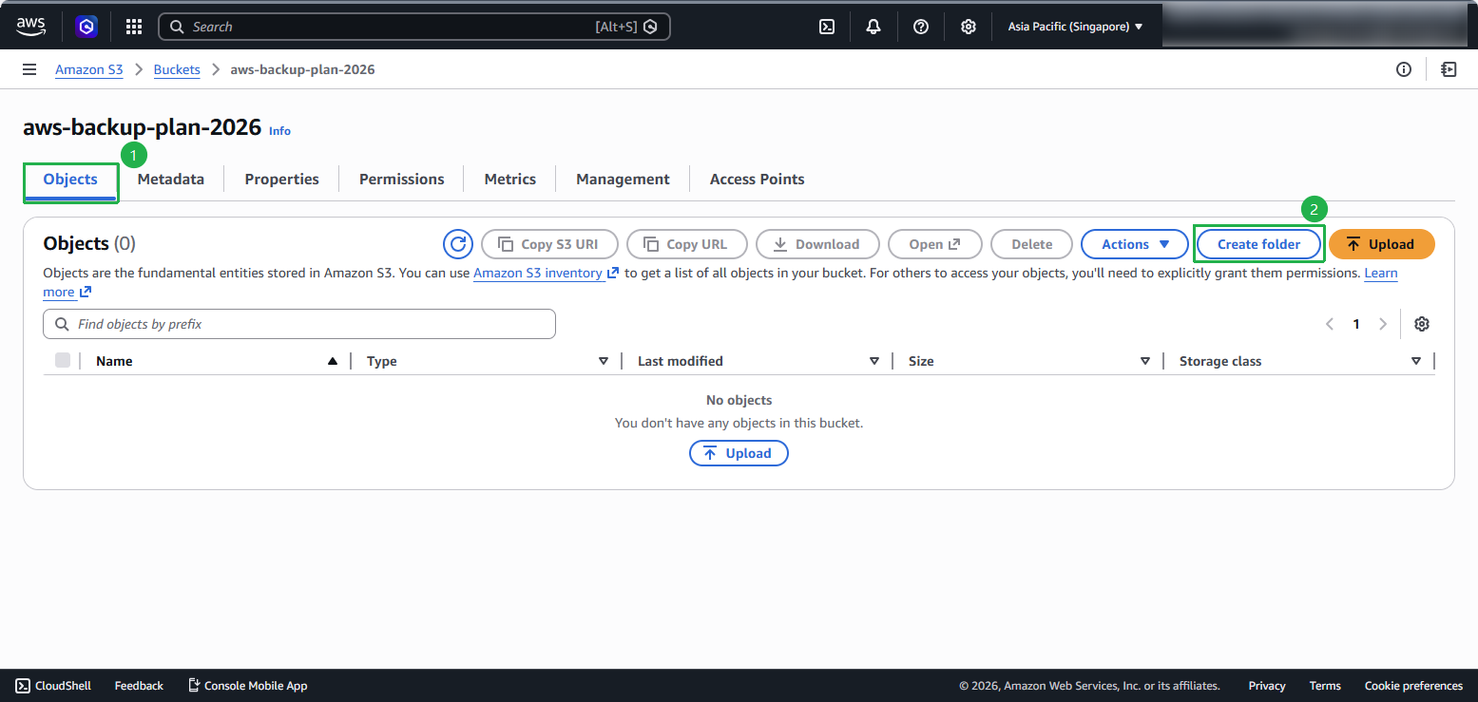Switch to the Objects tab

pos(70,179)
